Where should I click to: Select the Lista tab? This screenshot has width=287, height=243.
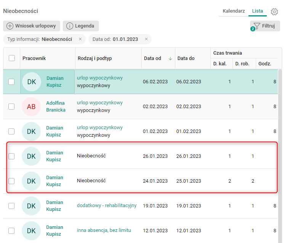257,11
